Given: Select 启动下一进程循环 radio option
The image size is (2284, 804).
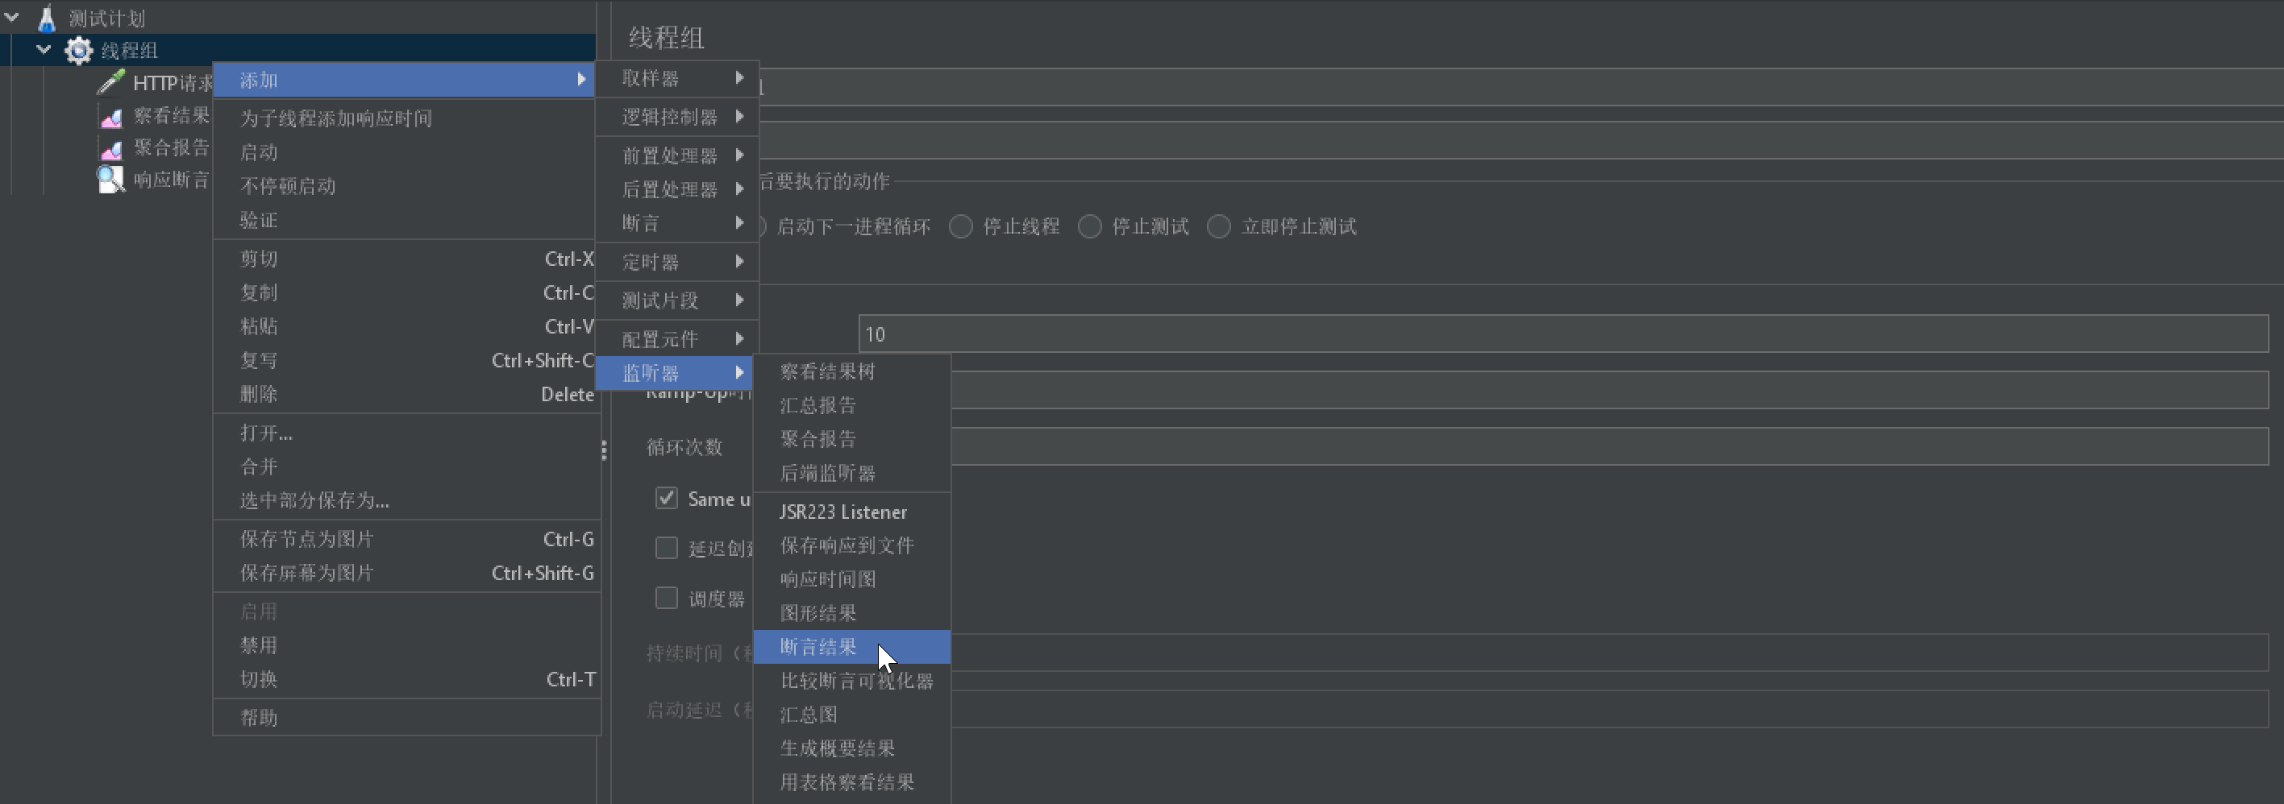Looking at the screenshot, I should click(853, 227).
